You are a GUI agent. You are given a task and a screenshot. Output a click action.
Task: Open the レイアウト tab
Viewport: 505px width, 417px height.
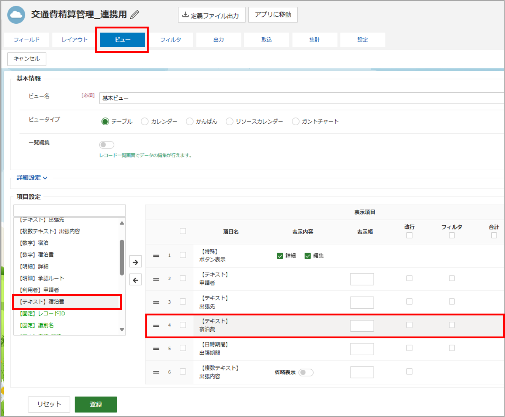(x=75, y=40)
